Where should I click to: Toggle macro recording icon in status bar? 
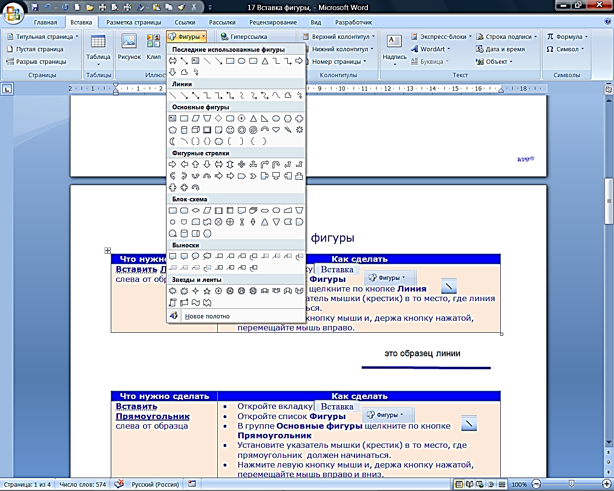pyautogui.click(x=192, y=484)
